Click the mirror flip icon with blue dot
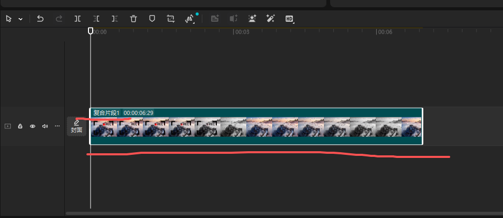This screenshot has height=218, width=503. 189,19
